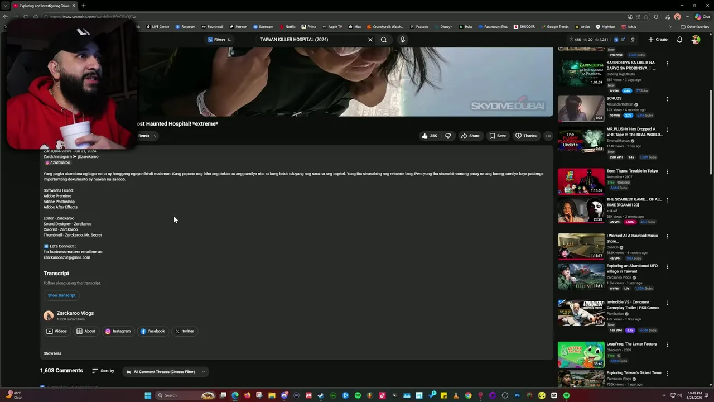Open options for Abandoned UFO Village video
This screenshot has height=402, width=714.
pos(667,266)
